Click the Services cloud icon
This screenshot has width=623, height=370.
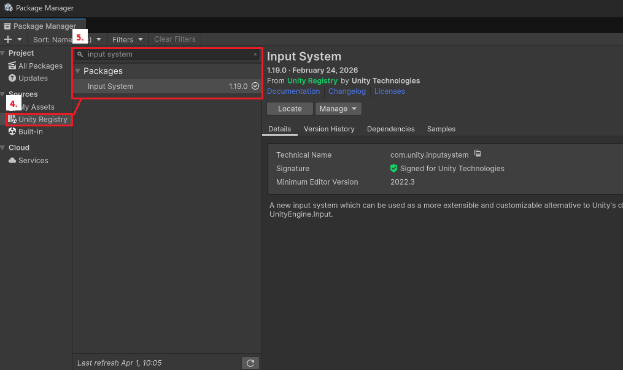tap(12, 160)
